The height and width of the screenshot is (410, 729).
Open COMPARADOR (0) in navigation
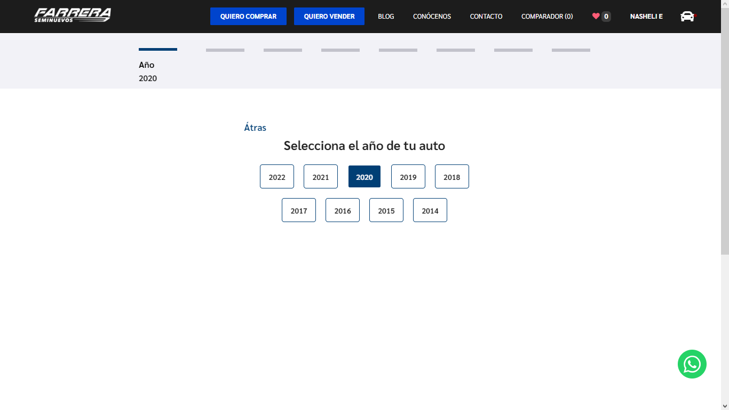tap(547, 17)
